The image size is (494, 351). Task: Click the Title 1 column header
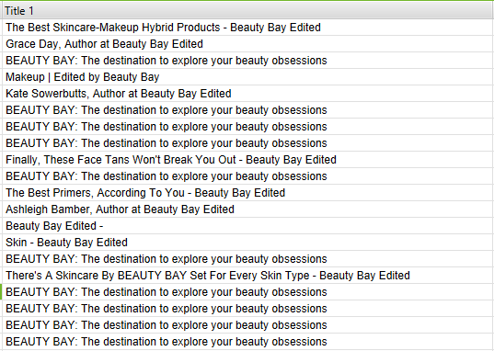[x=247, y=11]
